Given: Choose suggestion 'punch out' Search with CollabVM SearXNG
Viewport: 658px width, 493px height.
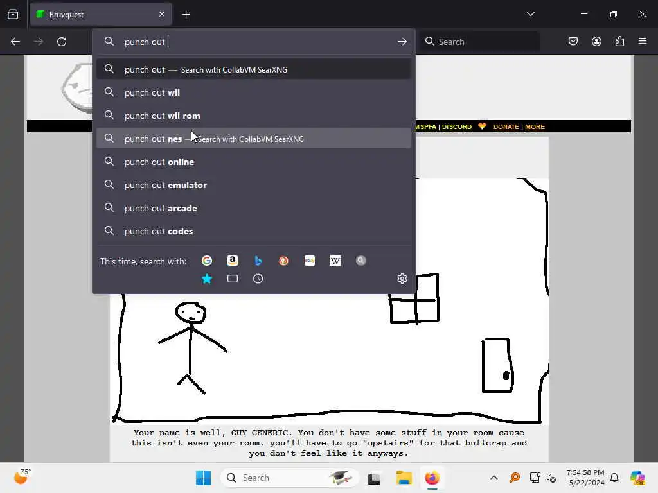Looking at the screenshot, I should pyautogui.click(x=253, y=69).
